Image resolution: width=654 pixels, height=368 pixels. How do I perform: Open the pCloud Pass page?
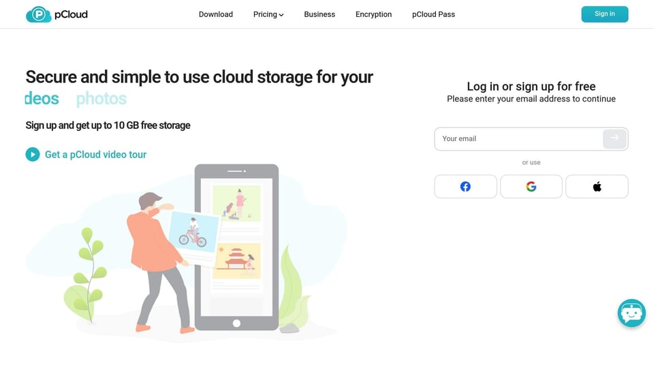433,14
